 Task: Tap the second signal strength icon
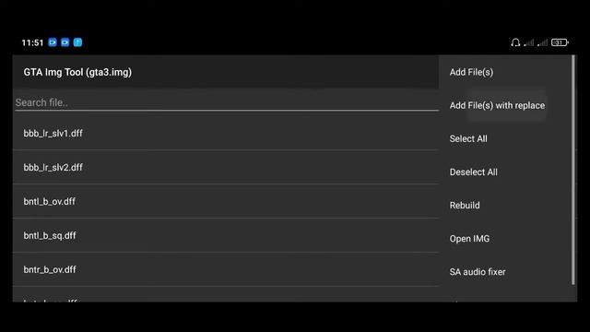tap(542, 42)
